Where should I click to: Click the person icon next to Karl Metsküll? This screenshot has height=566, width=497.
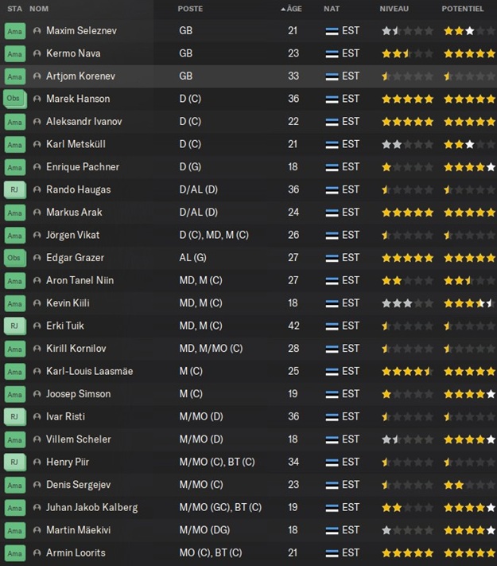point(37,144)
